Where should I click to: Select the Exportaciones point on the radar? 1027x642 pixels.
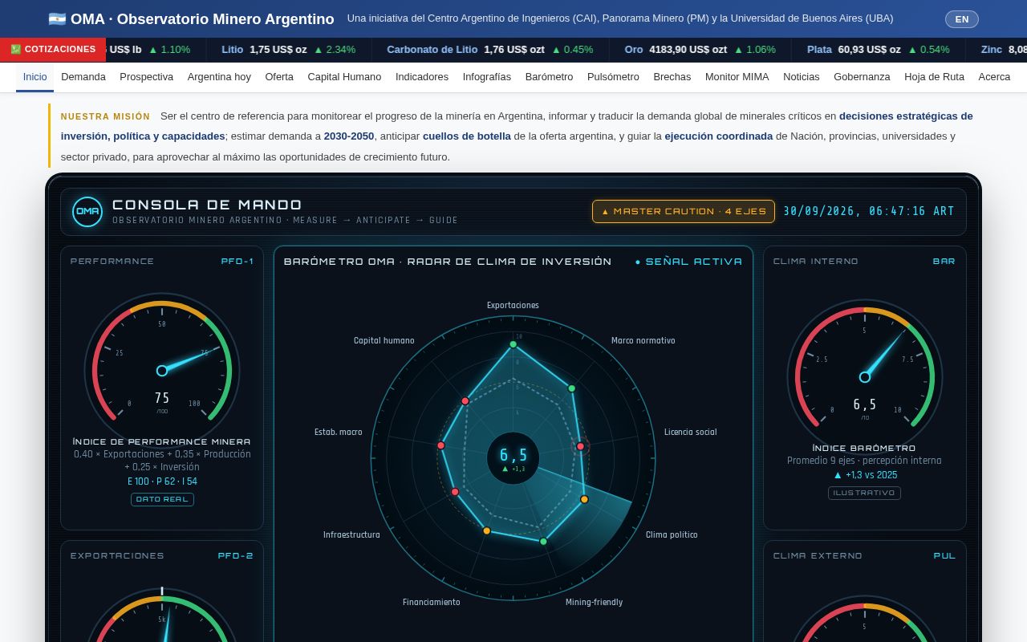[513, 344]
